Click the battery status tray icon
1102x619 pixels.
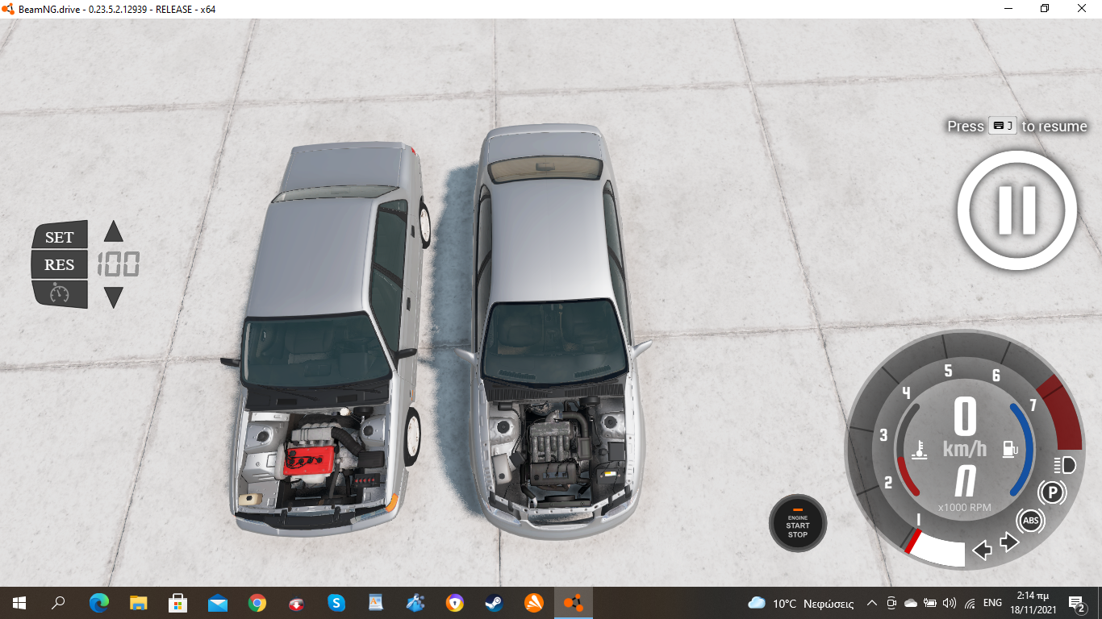(929, 603)
